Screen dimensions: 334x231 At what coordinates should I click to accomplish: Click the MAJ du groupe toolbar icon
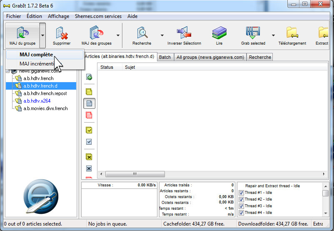coord(22,33)
